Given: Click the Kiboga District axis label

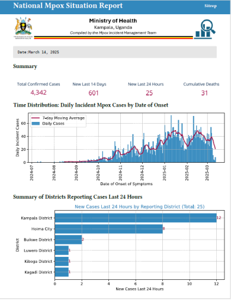Looking at the screenshot, I should point(38,262).
